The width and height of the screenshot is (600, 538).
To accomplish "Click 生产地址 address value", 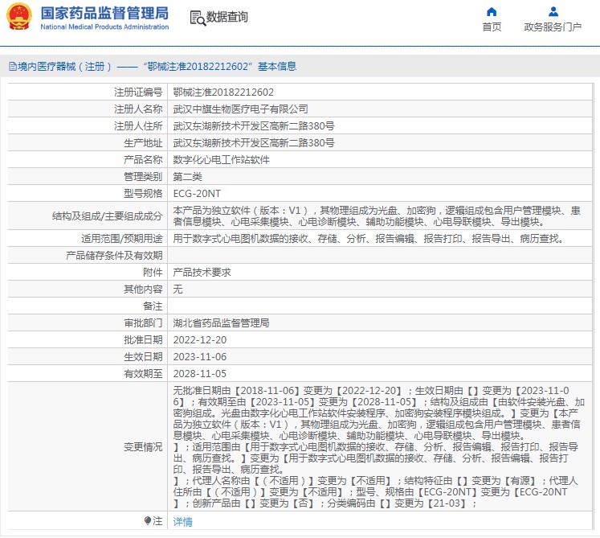I will tap(254, 143).
